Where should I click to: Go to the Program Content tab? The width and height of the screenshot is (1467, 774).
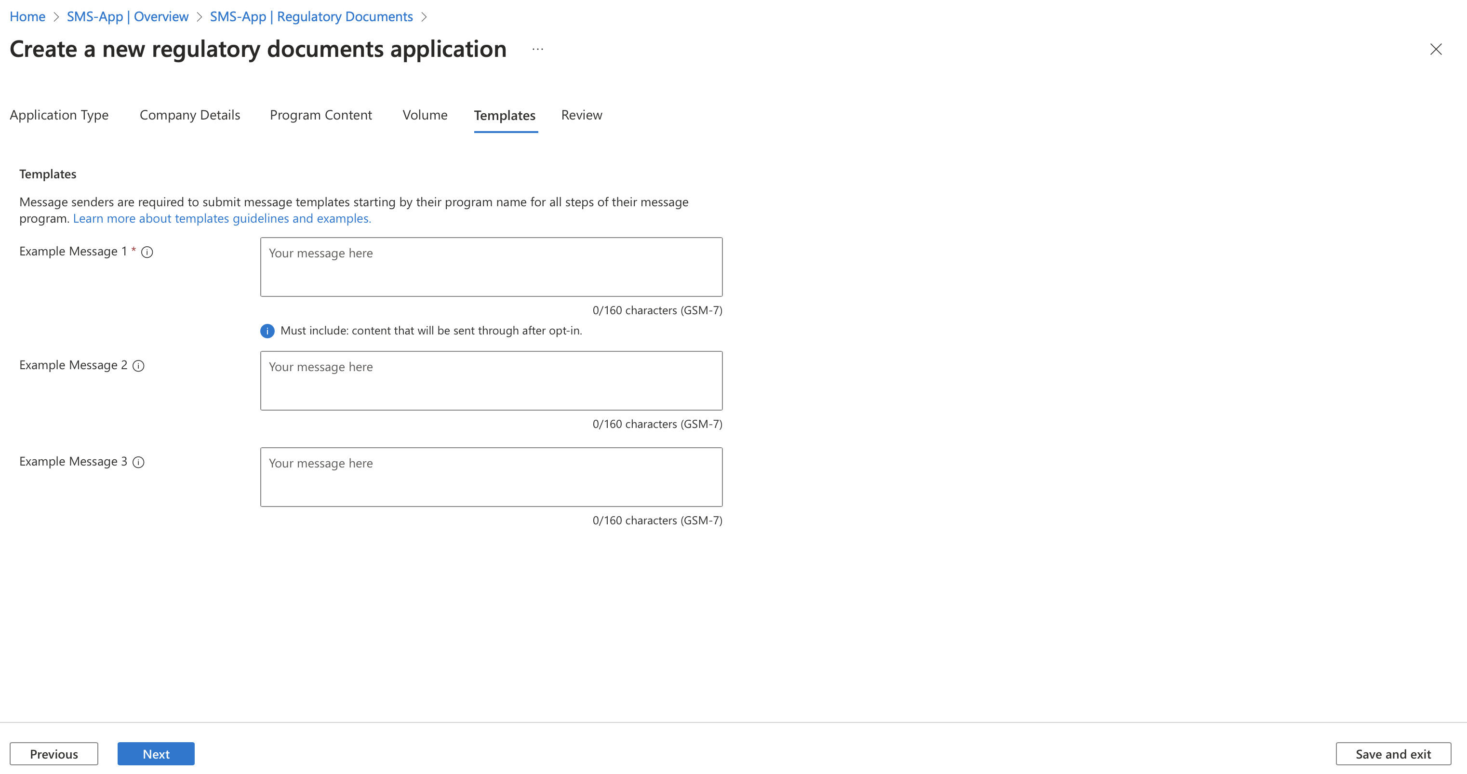(320, 115)
